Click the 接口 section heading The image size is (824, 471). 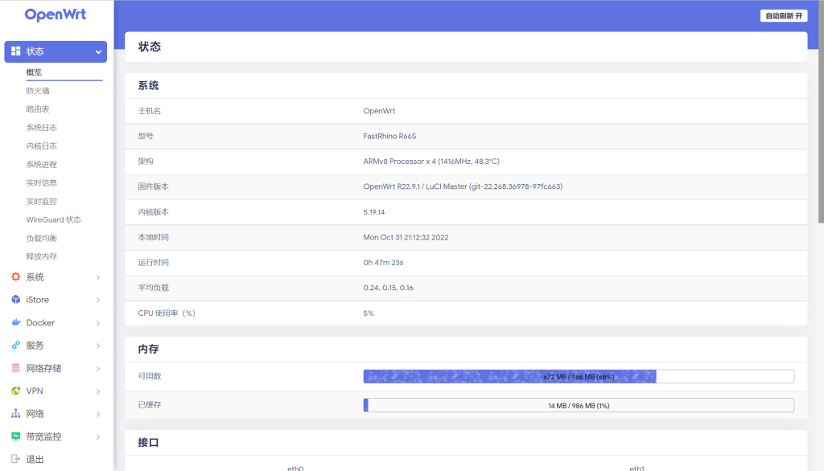pyautogui.click(x=148, y=443)
